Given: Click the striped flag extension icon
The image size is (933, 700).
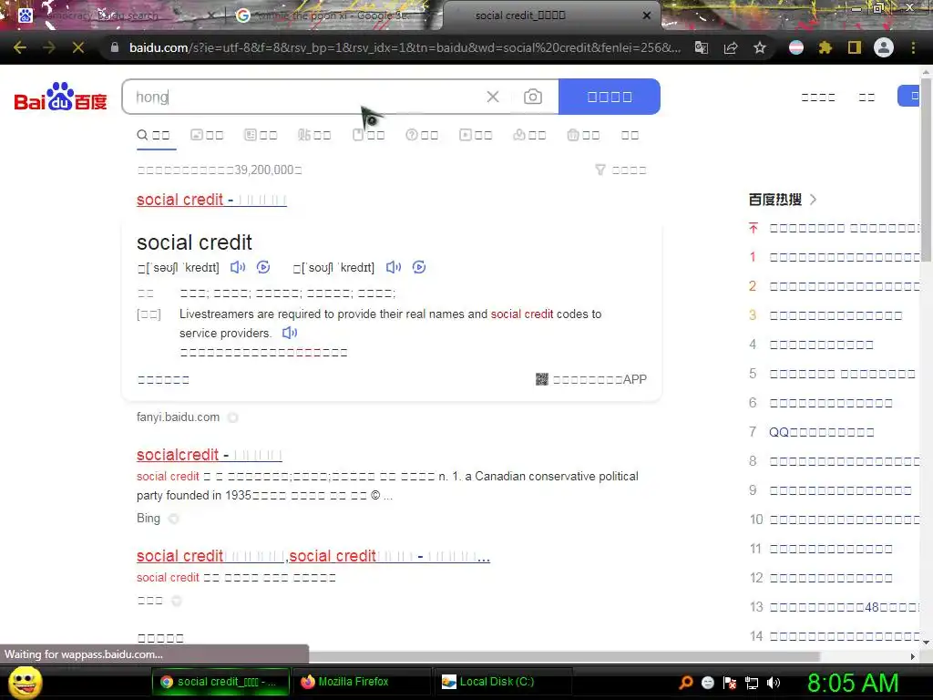Looking at the screenshot, I should point(796,47).
